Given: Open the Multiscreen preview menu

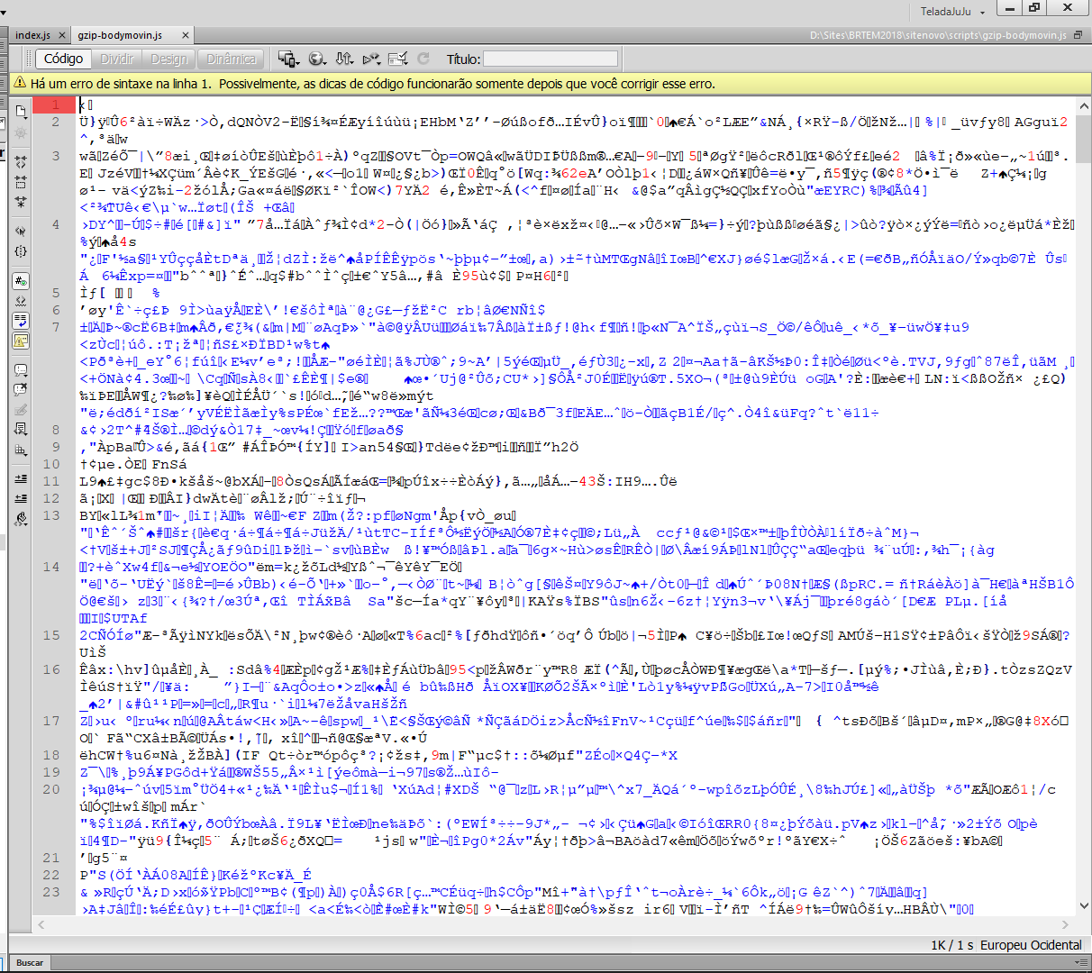Looking at the screenshot, I should [288, 59].
